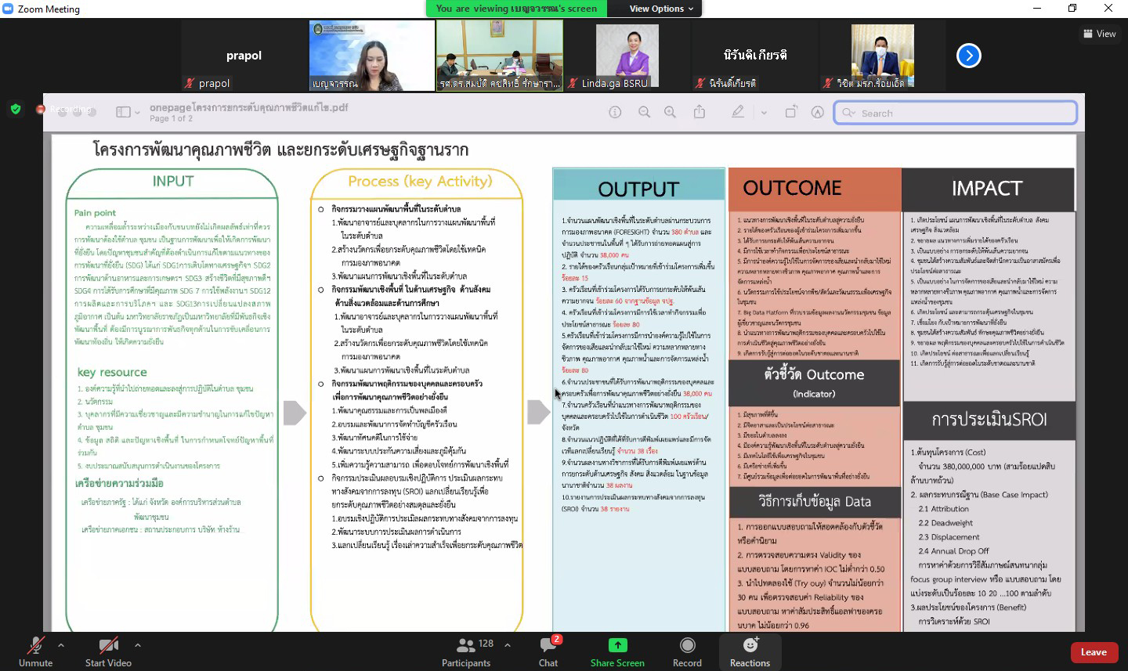The width and height of the screenshot is (1128, 671).
Task: Open the View layout menu
Action: coord(1100,34)
